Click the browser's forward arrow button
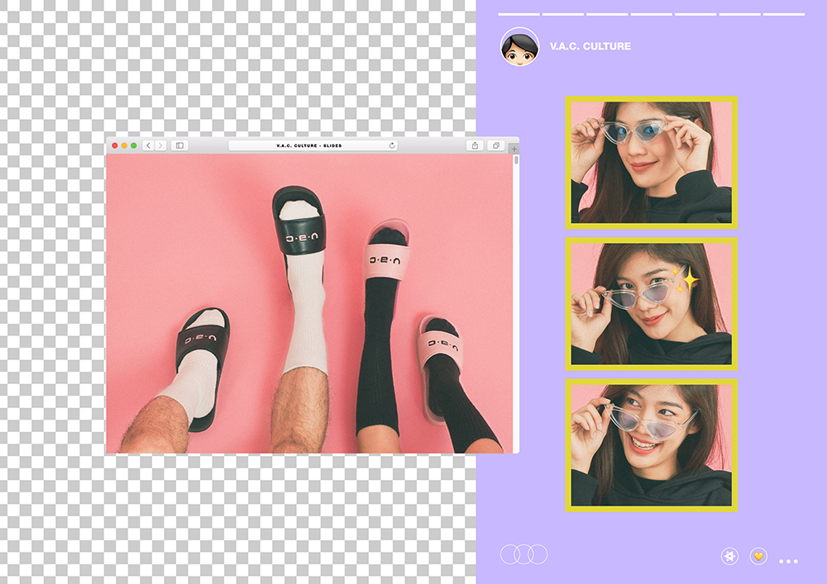 160,146
